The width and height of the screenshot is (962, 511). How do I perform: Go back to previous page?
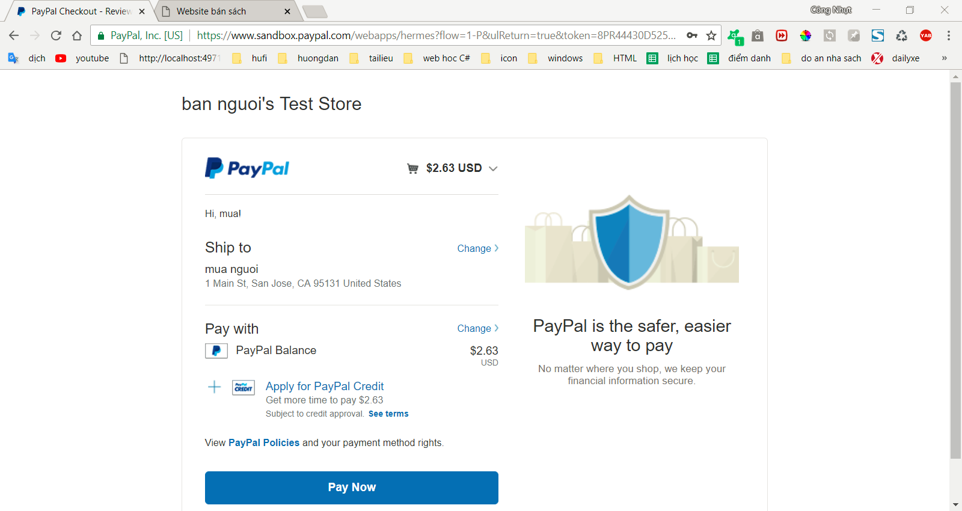point(14,35)
